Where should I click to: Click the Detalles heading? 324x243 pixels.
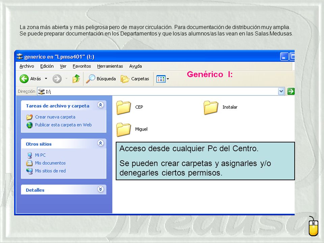pos(35,190)
